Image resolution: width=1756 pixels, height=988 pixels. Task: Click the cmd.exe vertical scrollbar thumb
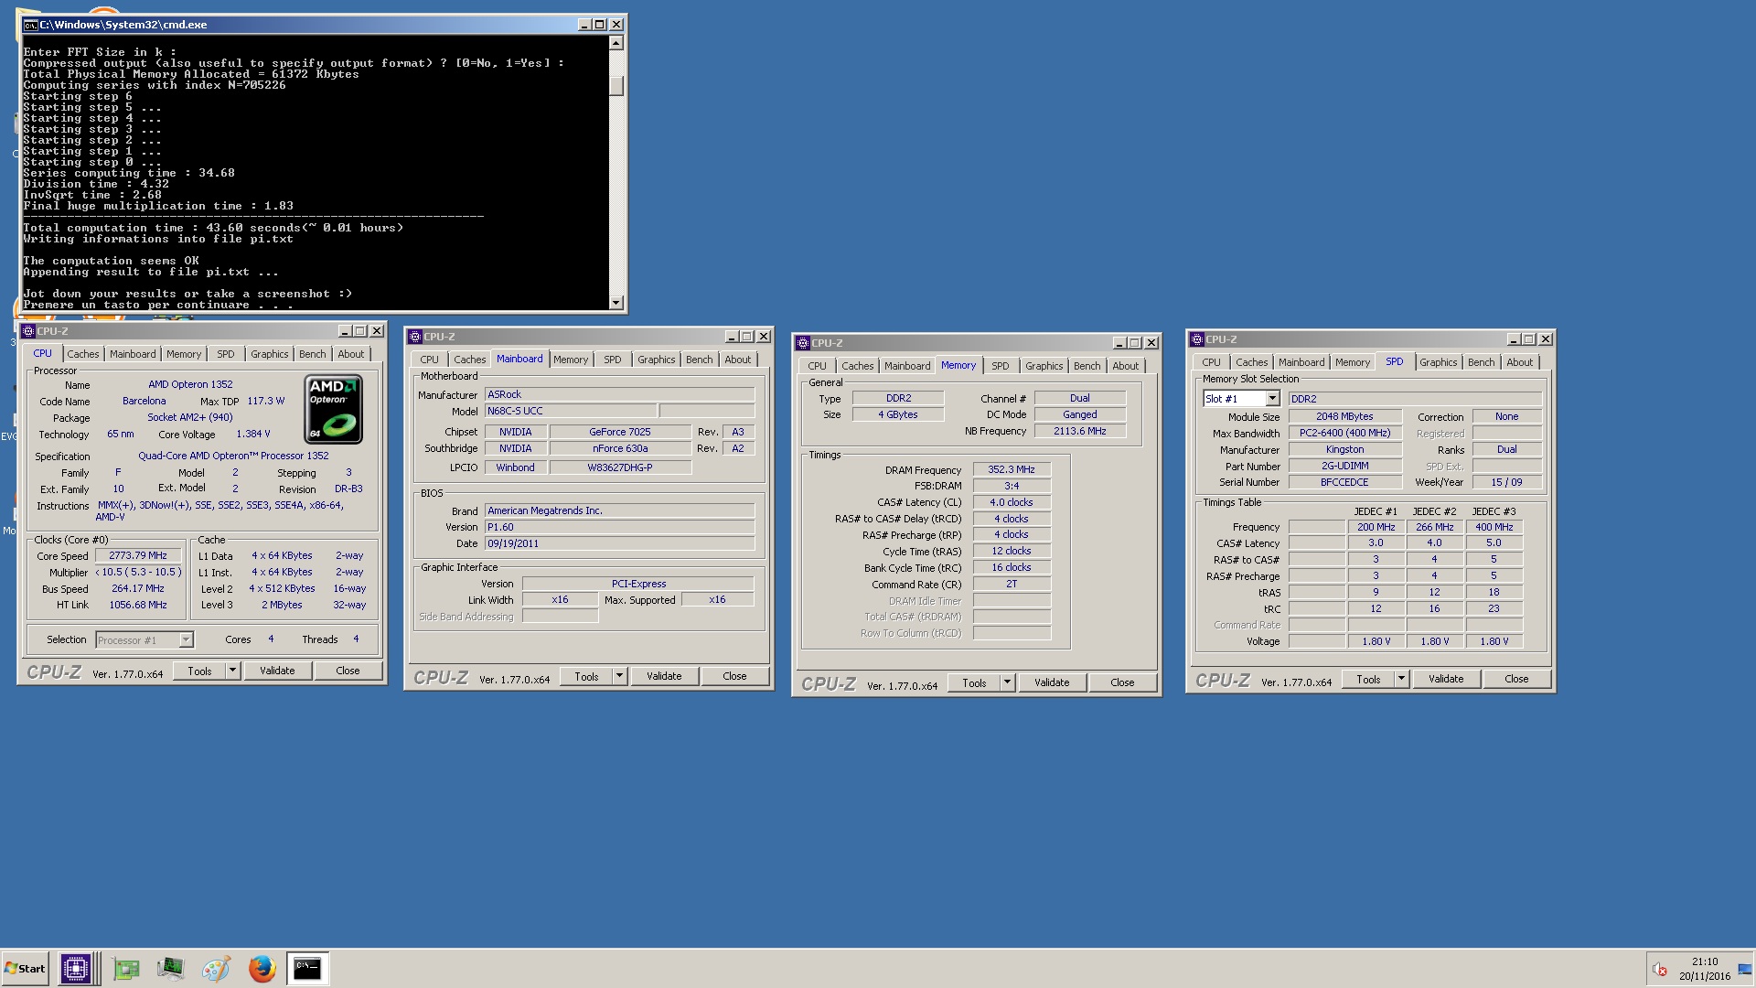coord(616,85)
